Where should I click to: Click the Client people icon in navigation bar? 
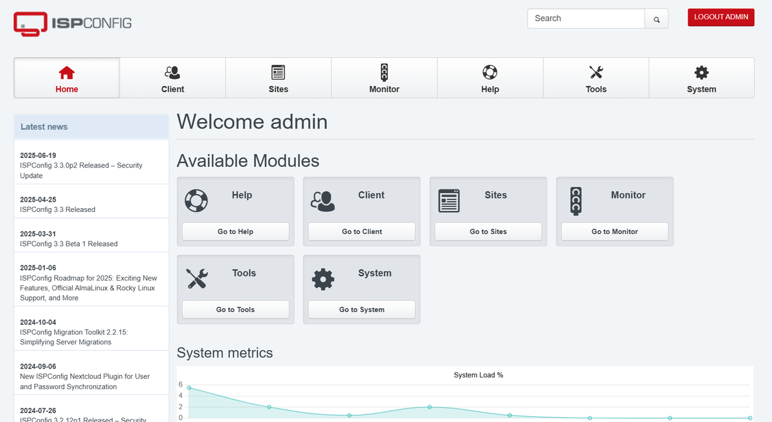point(172,72)
